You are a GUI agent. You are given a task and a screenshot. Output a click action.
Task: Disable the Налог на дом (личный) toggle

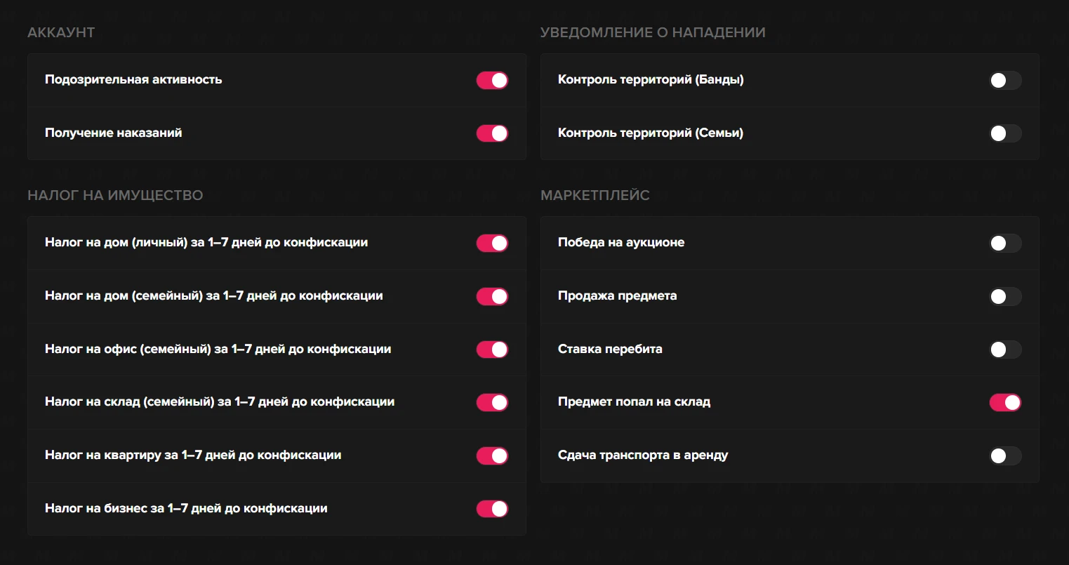coord(492,243)
